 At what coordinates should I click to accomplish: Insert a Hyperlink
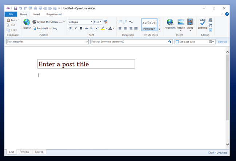(x=170, y=24)
